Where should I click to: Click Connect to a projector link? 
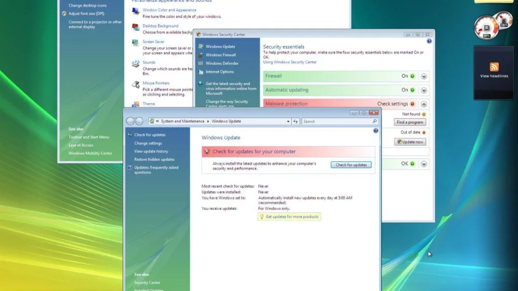click(x=95, y=24)
